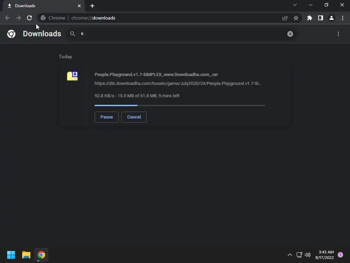Viewport: 350px width, 263px height.
Task: Go back to the previous page
Action: 8,18
